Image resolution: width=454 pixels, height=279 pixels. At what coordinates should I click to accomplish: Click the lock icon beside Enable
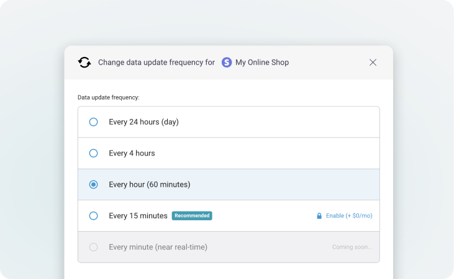(319, 216)
